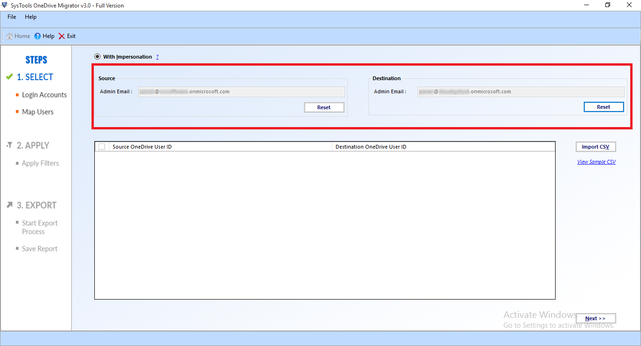Click the Next >> button

[595, 318]
